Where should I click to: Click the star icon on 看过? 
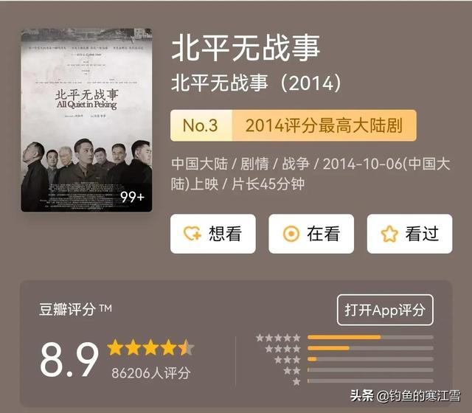tap(389, 234)
